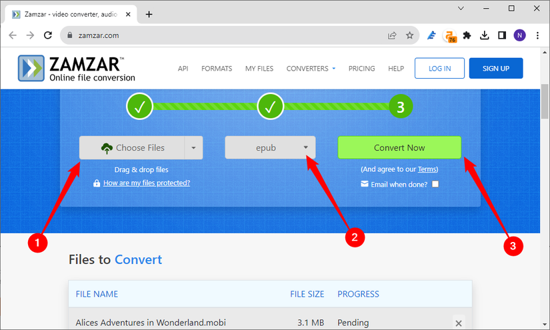
Task: Expand the Choose Files dropdown arrow
Action: click(x=193, y=147)
